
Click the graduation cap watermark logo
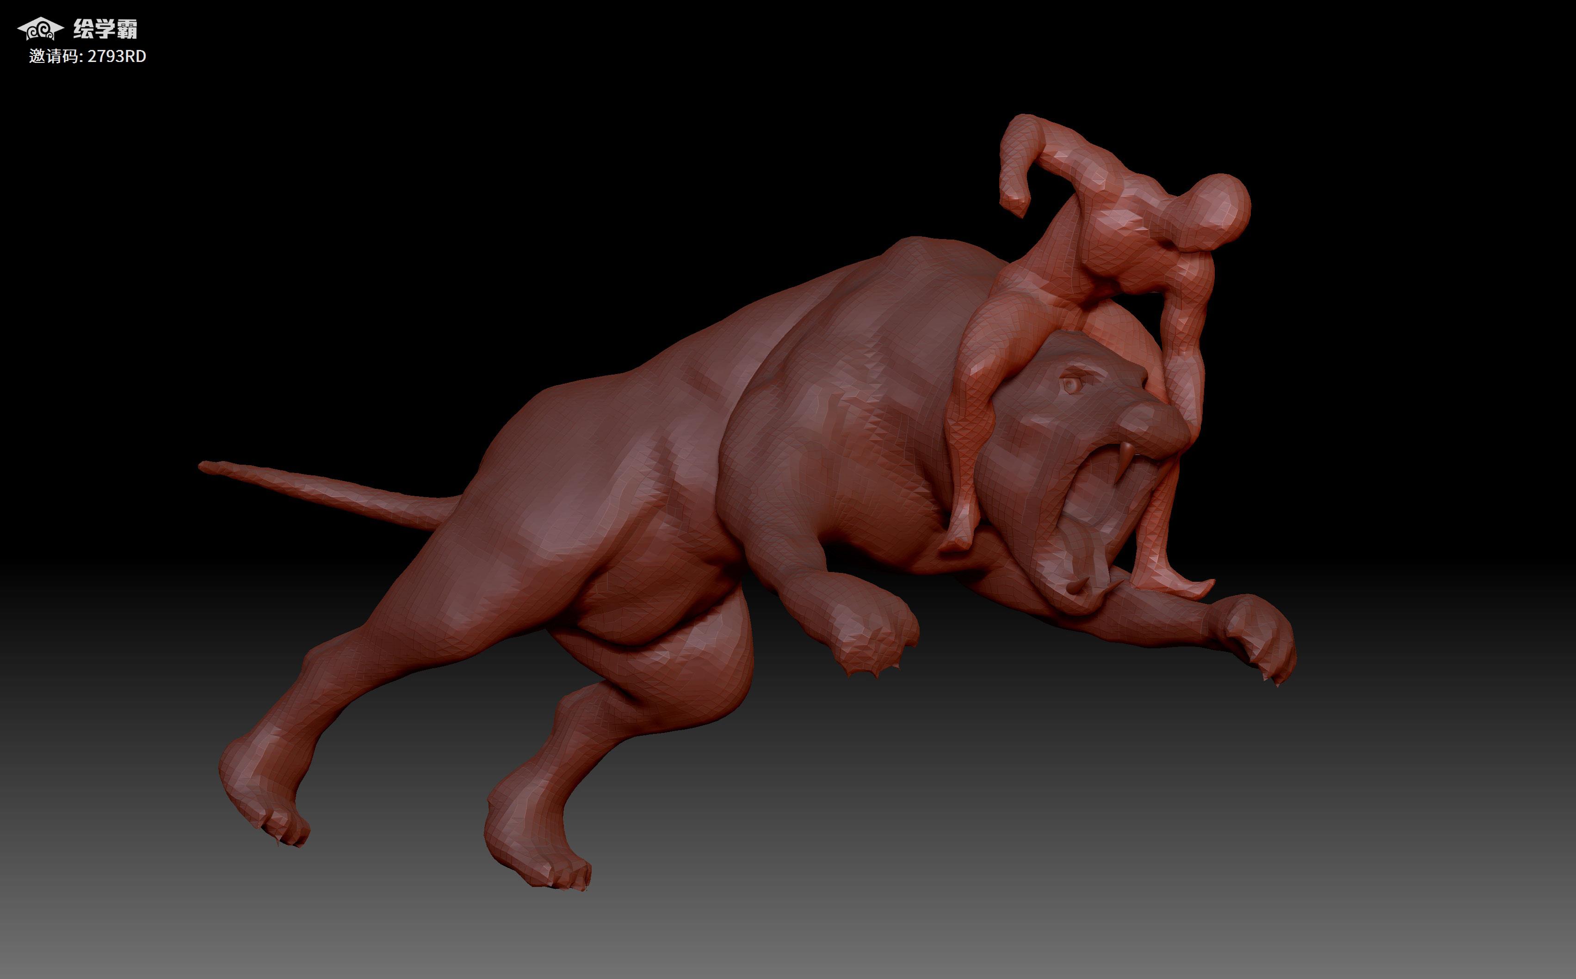click(x=40, y=29)
